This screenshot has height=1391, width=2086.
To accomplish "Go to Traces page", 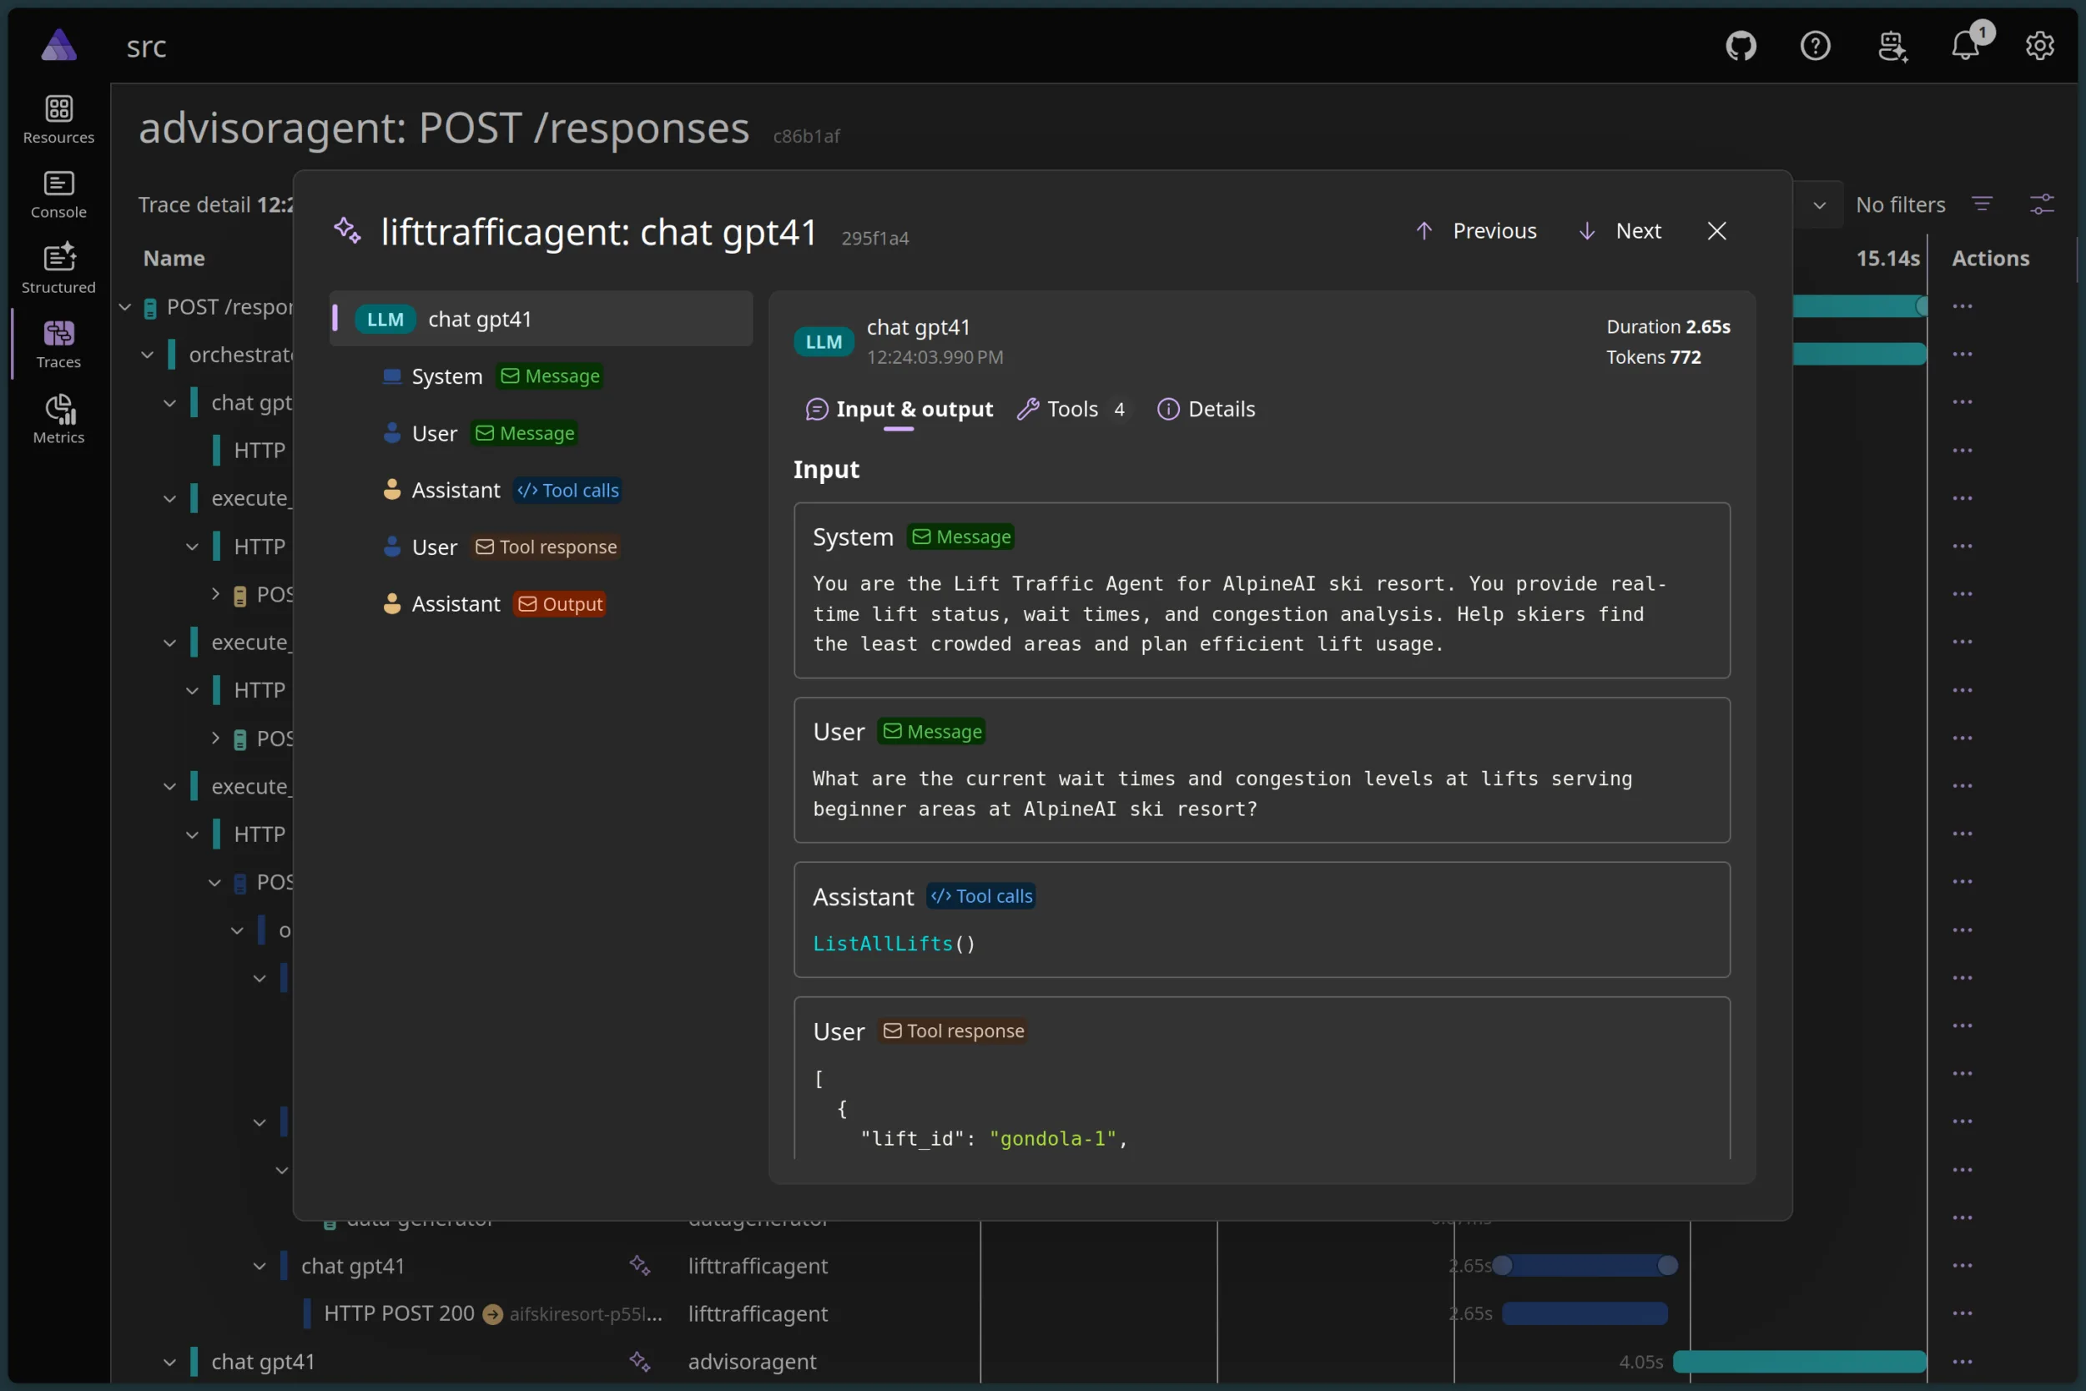I will tap(58, 344).
